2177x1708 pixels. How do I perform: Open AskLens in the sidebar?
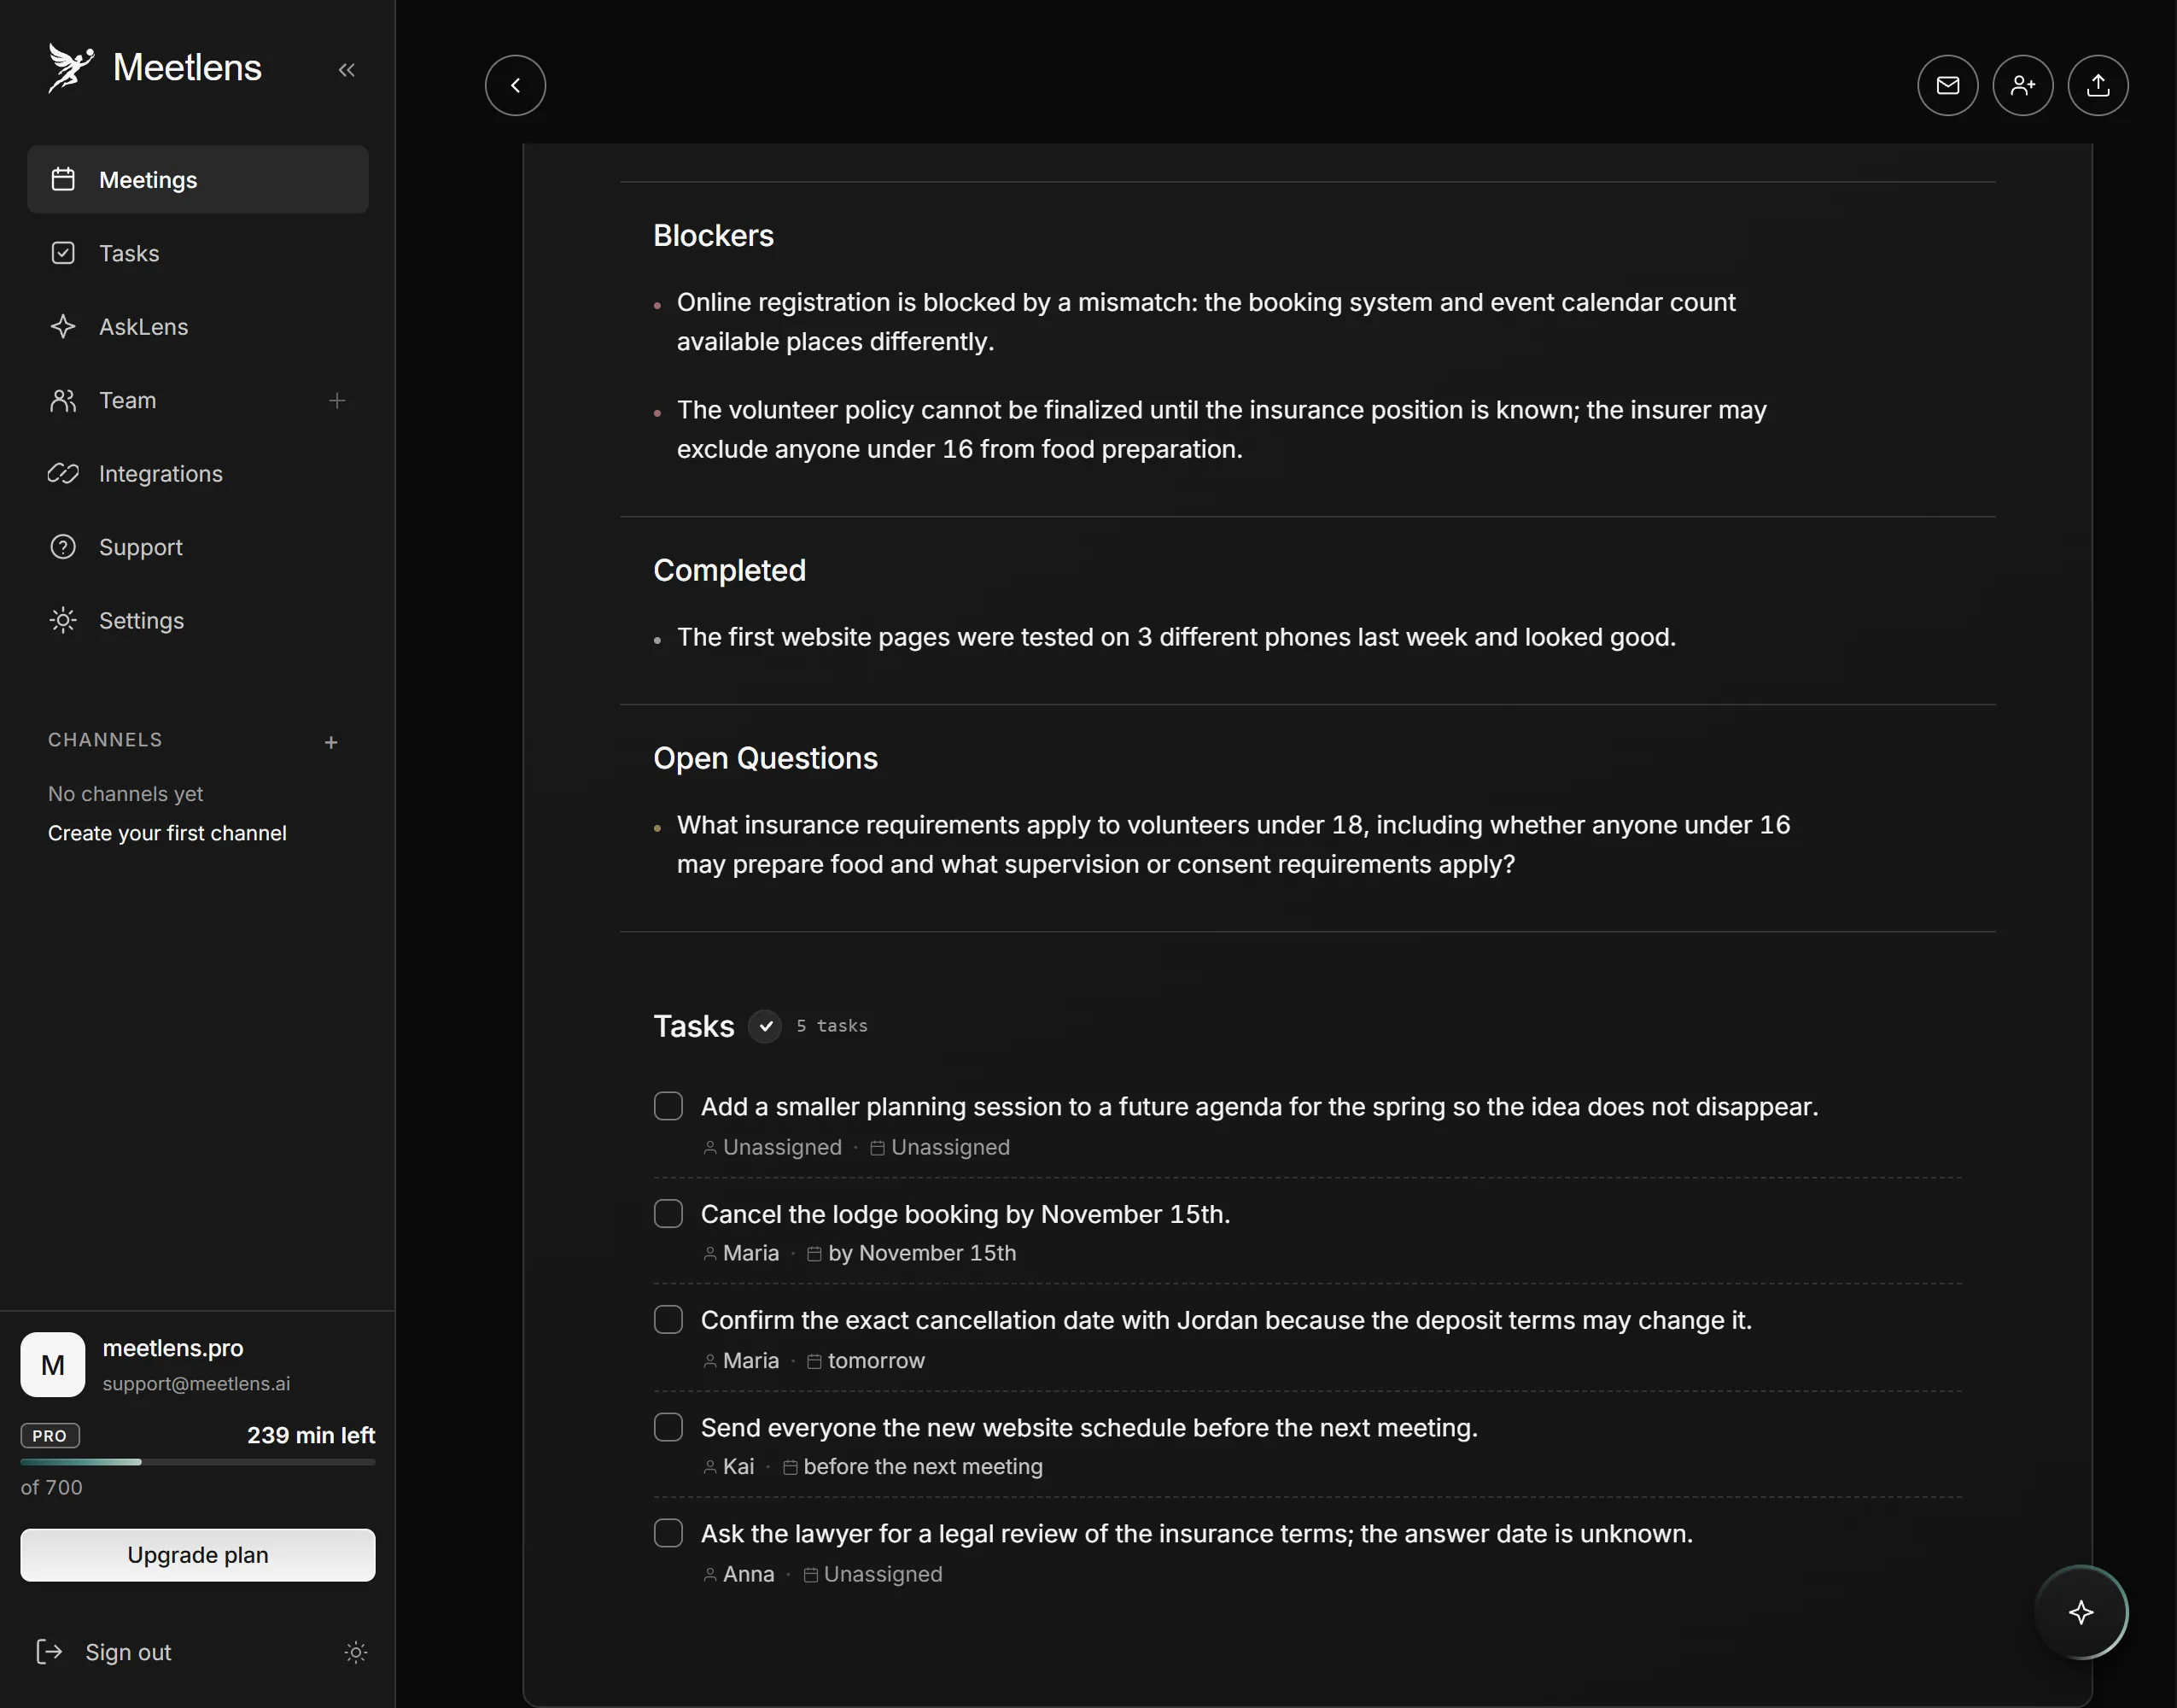[198, 327]
